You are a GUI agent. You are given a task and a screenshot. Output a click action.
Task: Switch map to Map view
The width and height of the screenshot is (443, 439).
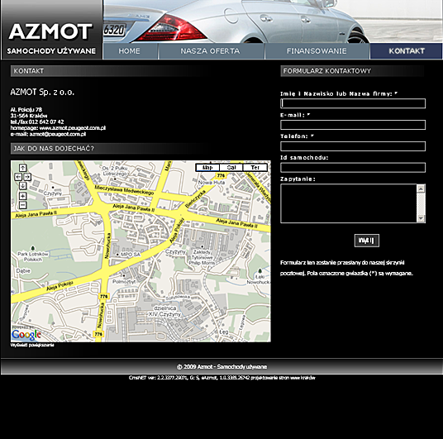click(207, 168)
